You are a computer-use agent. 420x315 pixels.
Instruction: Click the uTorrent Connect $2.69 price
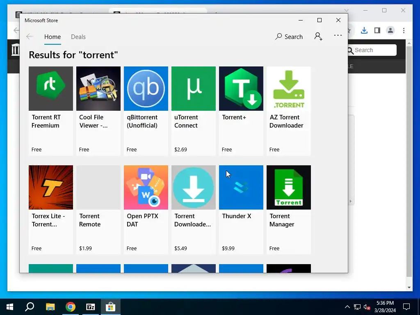coord(180,149)
